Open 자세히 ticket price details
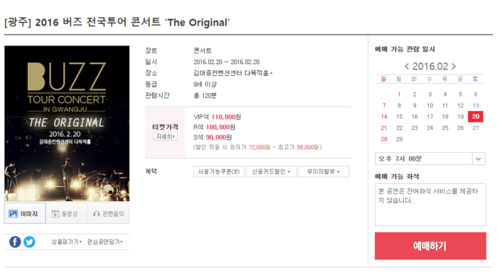 pos(165,136)
